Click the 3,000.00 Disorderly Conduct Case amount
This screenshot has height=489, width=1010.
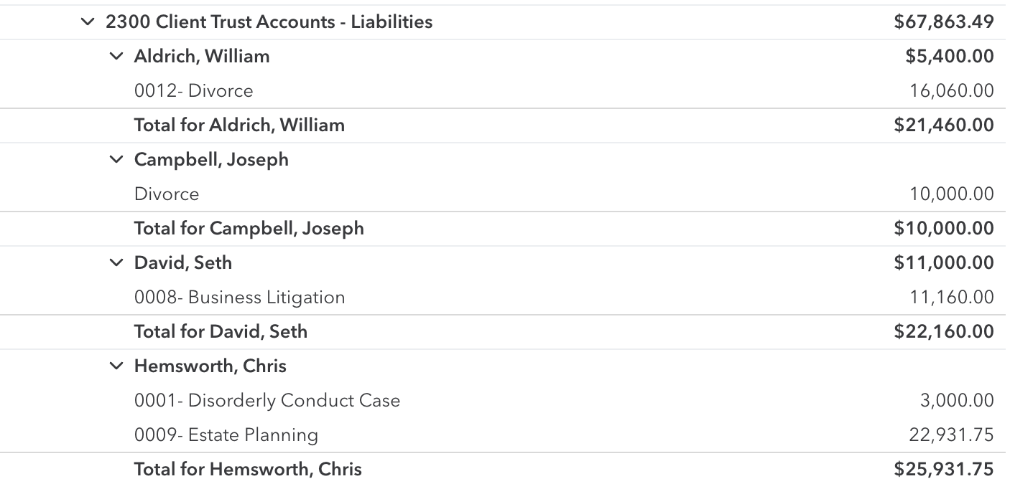(x=957, y=401)
